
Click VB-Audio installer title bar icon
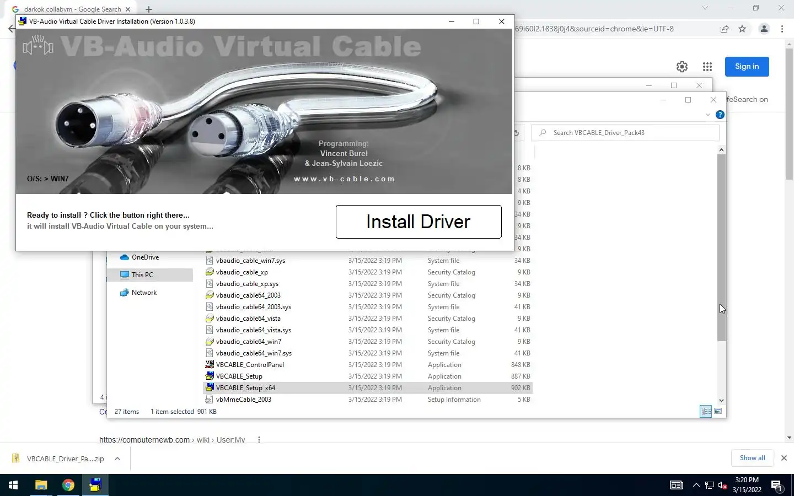click(x=23, y=21)
